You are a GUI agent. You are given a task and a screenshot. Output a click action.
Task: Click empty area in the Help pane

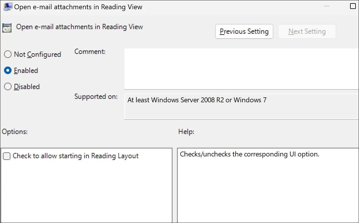268,193
